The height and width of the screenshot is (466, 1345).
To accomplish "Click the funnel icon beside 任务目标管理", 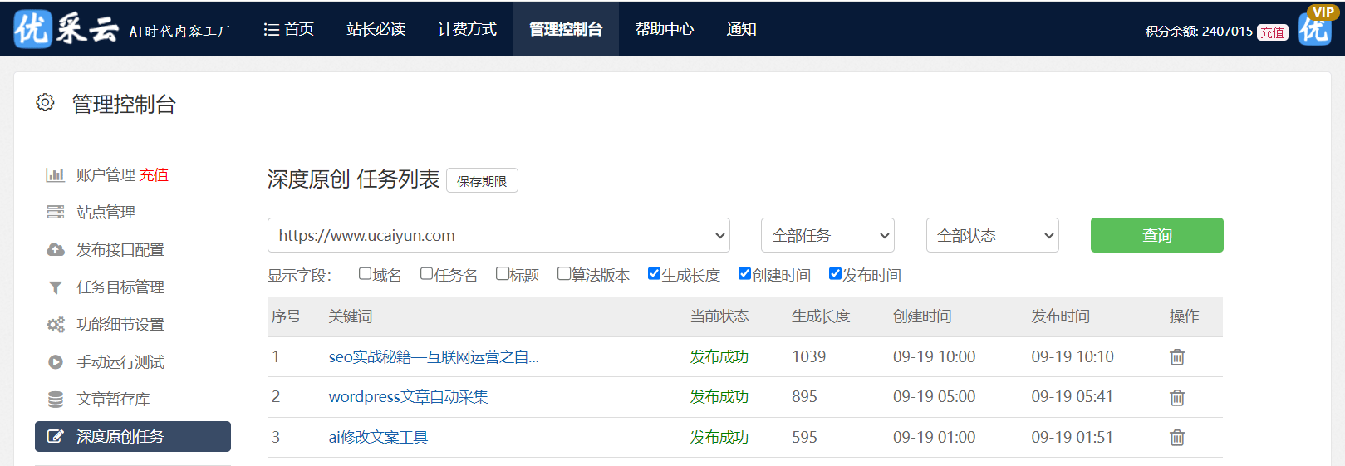I will (x=55, y=287).
